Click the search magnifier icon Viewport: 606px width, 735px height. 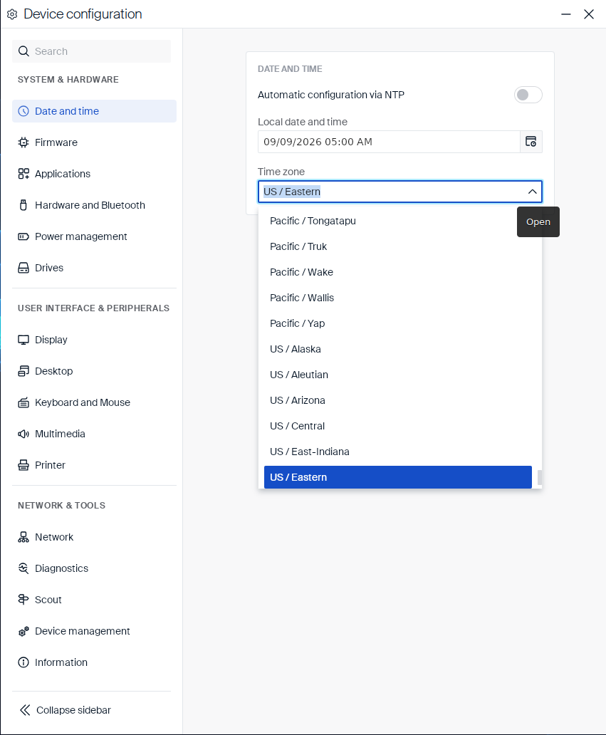[23, 51]
